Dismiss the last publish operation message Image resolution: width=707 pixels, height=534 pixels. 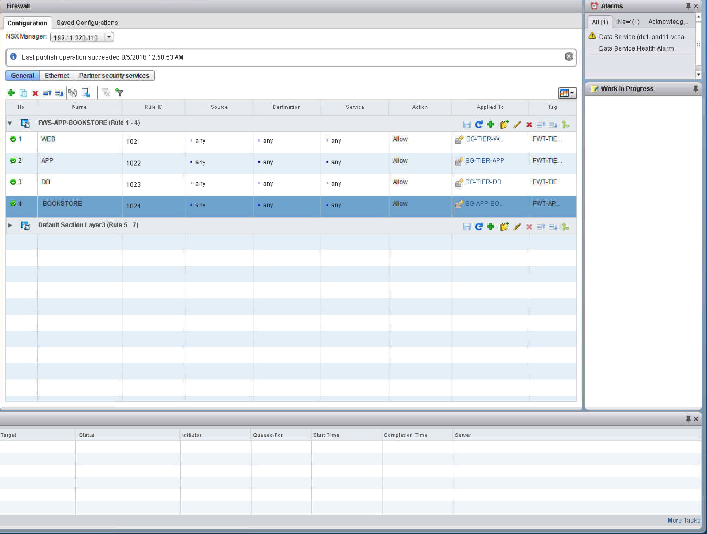569,57
